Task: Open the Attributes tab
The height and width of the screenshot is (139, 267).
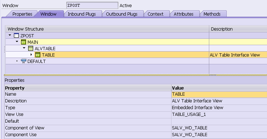Action: click(184, 14)
